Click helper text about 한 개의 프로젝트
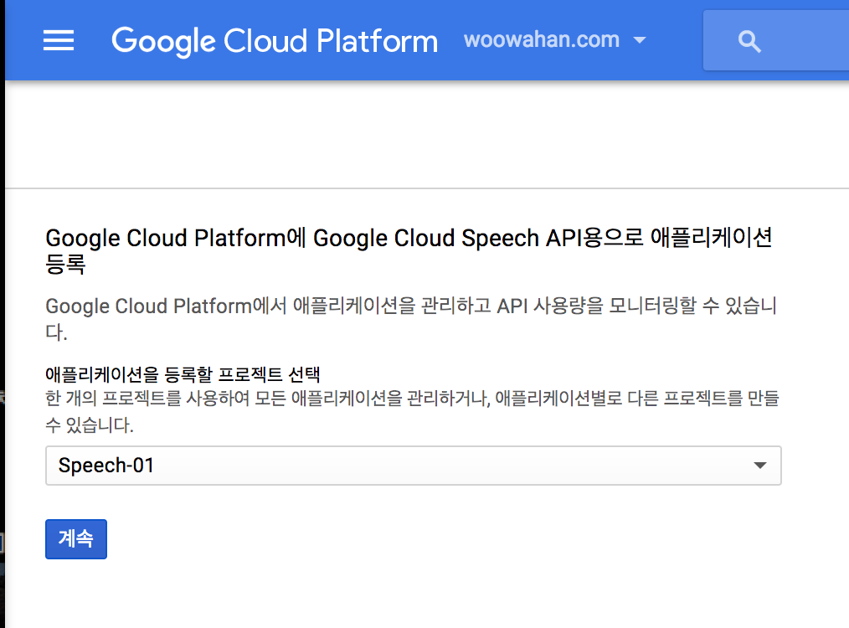 (x=412, y=411)
